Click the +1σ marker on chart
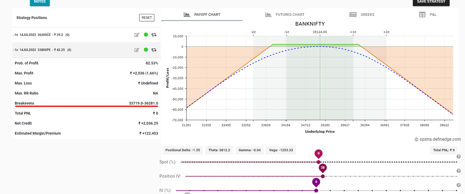 click(x=353, y=32)
